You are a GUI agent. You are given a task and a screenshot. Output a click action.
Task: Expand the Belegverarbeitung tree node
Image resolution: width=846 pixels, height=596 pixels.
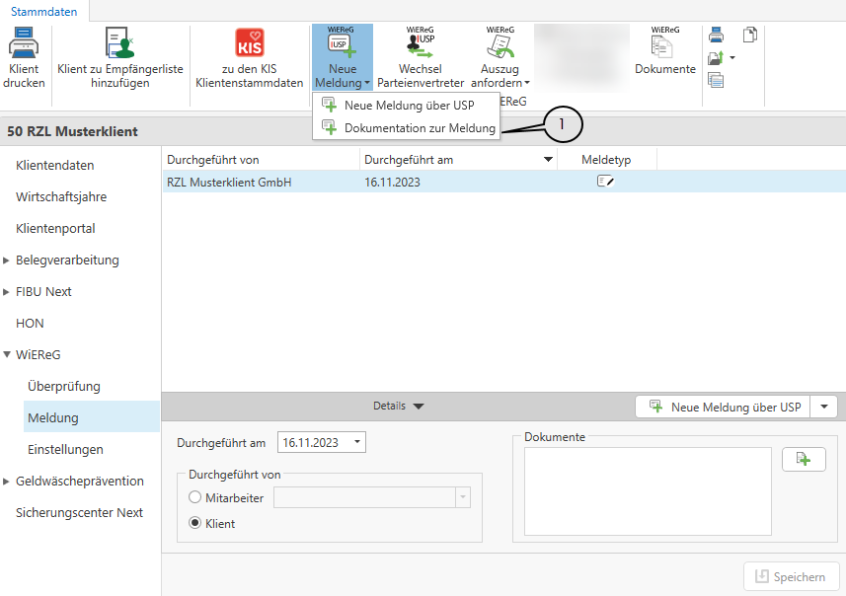[x=7, y=261]
